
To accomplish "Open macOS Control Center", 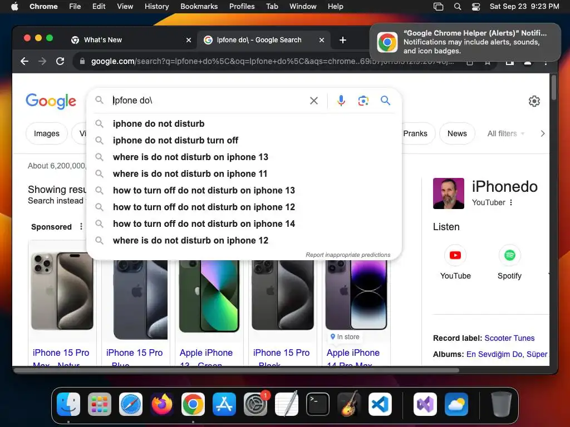I will point(476,7).
